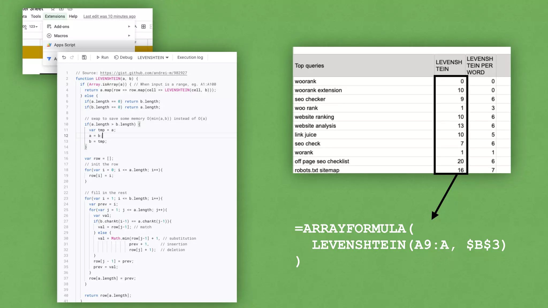Click the redo arrow in script editor
548x308 pixels.
(72, 57)
